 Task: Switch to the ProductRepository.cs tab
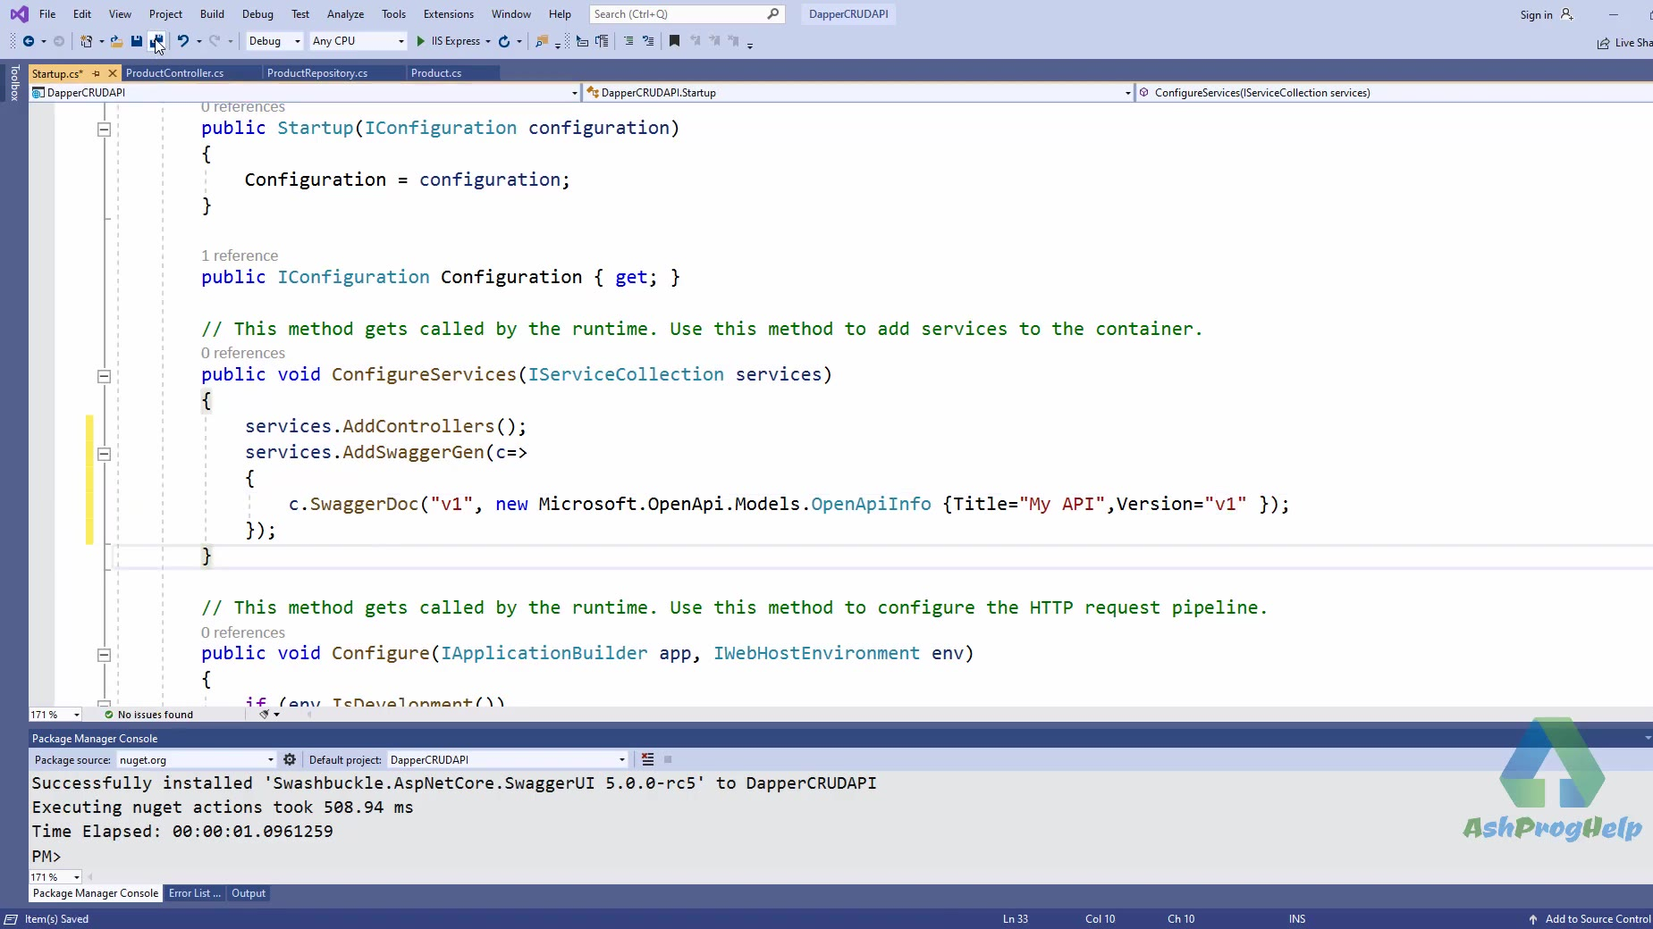[x=317, y=73]
